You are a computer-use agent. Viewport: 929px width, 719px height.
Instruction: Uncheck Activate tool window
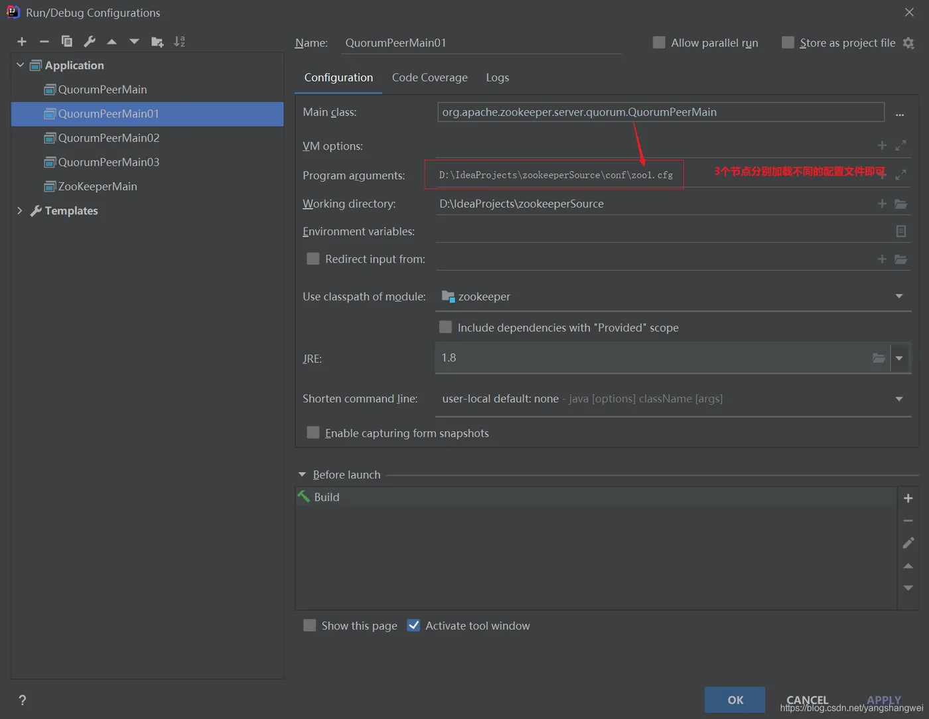(x=413, y=625)
